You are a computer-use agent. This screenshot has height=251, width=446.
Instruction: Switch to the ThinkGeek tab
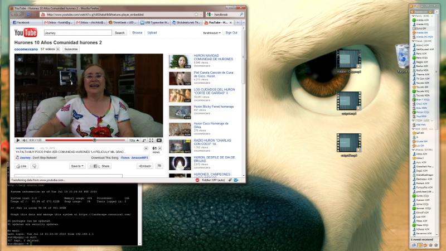point(123,22)
